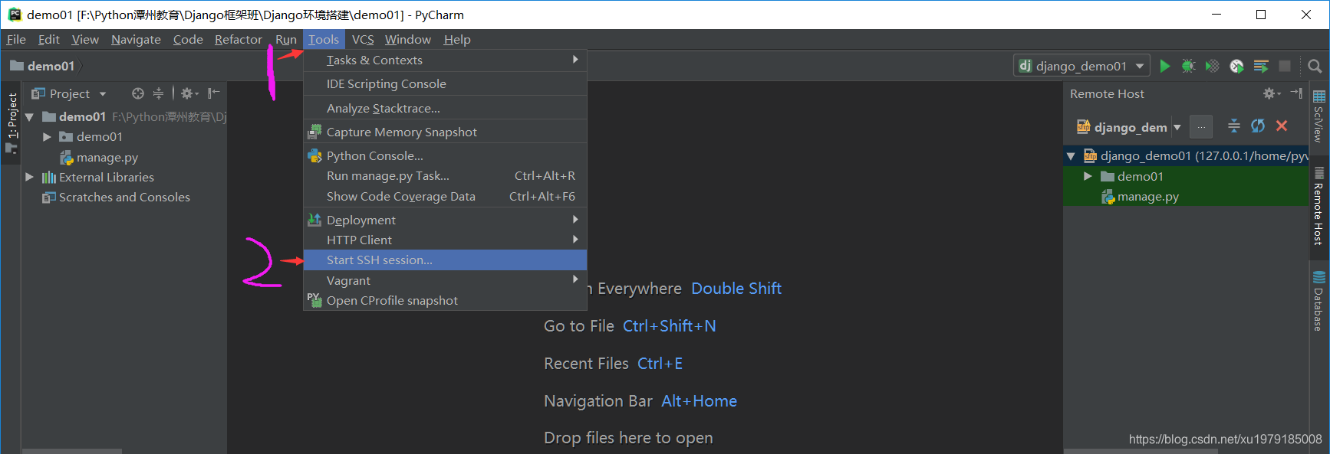The width and height of the screenshot is (1330, 454).
Task: Open Search Everywhere magnifier icon
Action: click(1315, 66)
